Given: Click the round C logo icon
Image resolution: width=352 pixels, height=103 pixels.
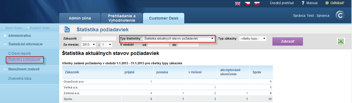Looking at the screenshot, I should pyautogui.click(x=341, y=16).
